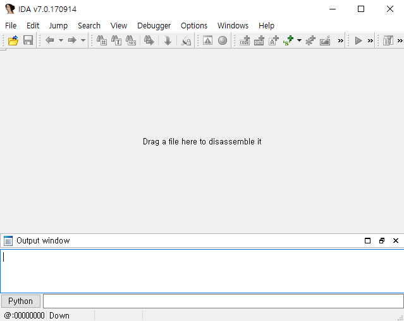404x321 pixels.
Task: Click the document list toolbar icon
Action: [x=388, y=40]
